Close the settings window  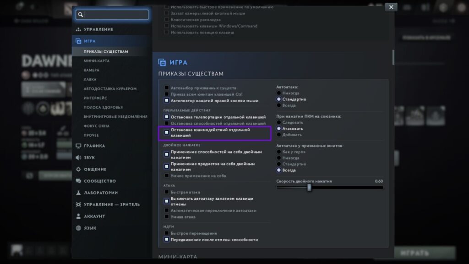click(x=391, y=7)
